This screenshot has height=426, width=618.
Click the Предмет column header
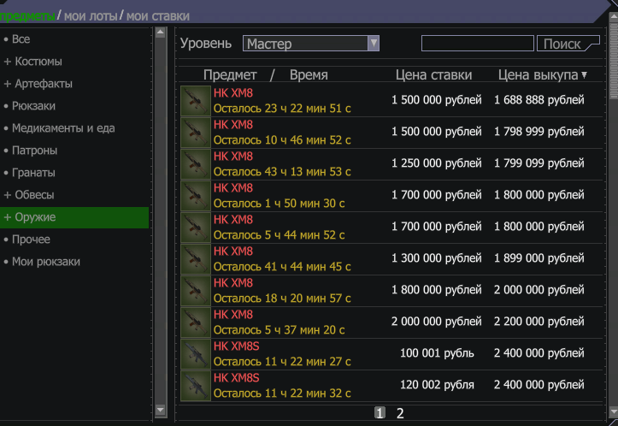[x=230, y=74]
